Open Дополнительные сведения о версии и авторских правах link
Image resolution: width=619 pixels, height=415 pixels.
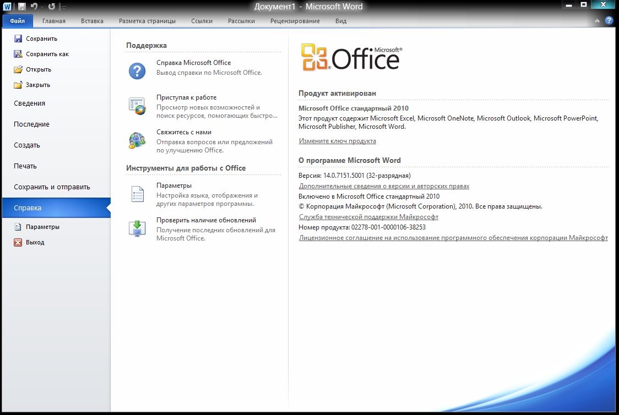coord(384,186)
